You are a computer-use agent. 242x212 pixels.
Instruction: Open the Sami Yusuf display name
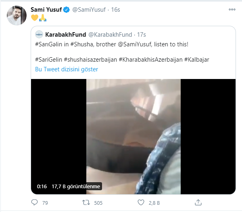click(x=46, y=10)
